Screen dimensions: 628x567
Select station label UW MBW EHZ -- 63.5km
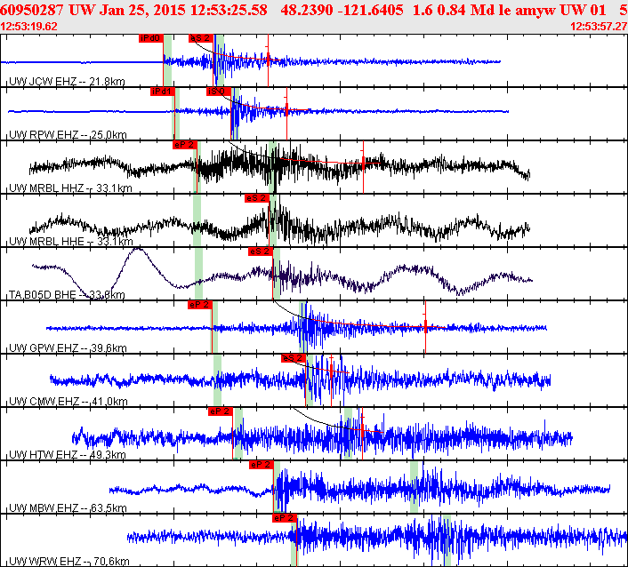tap(68, 508)
